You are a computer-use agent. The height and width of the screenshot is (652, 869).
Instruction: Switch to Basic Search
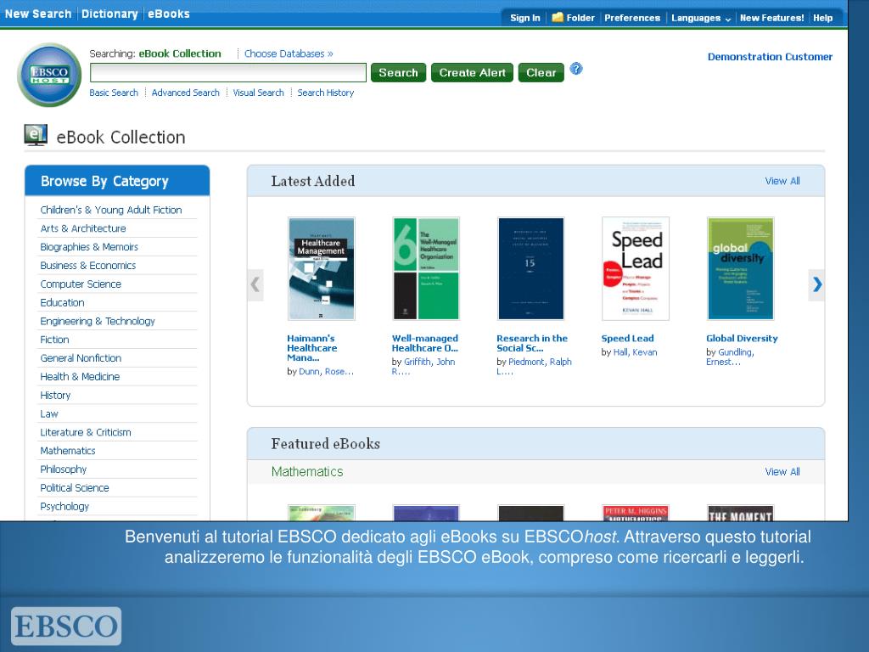tap(114, 93)
